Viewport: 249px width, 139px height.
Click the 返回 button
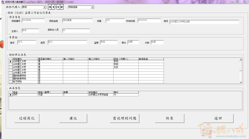coord(218,119)
